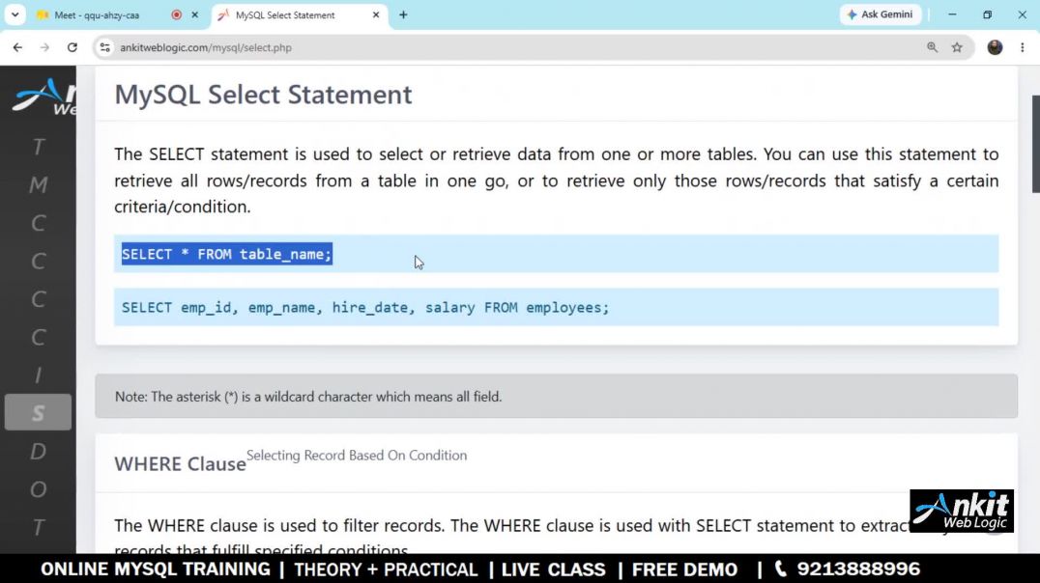Switch to the Meet - qqu-ahzy-caa tab
1040x583 pixels.
click(x=97, y=14)
